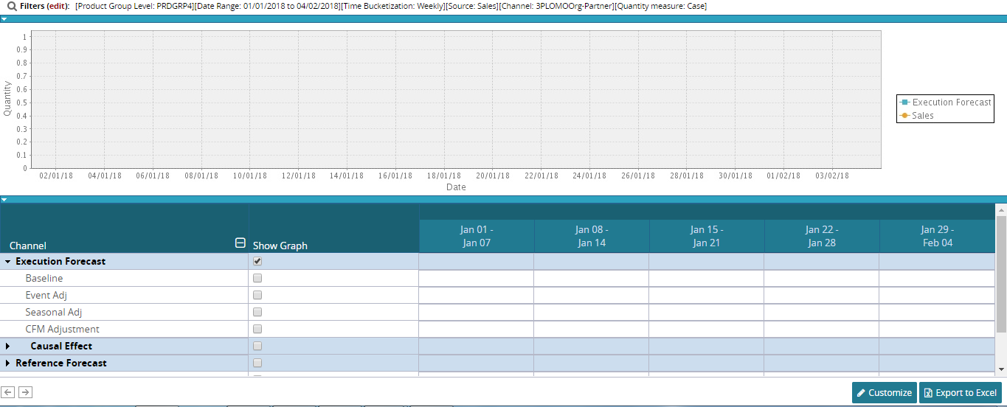Click the Baseline cell for Jan 01 - Jan 07
Viewport: 1007px width, 407px height.
pyautogui.click(x=476, y=279)
